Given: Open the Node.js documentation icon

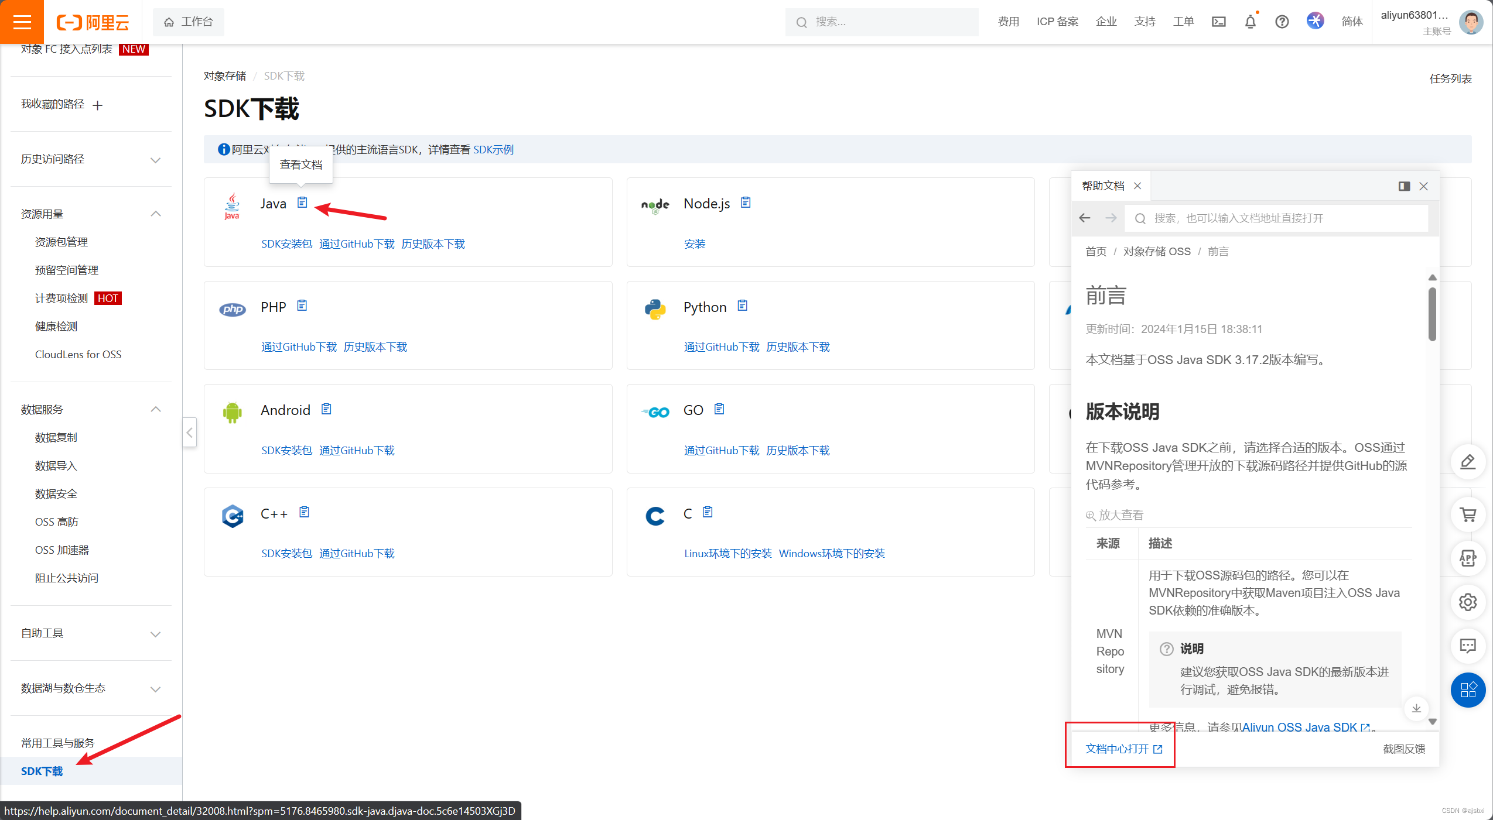Looking at the screenshot, I should pyautogui.click(x=746, y=203).
